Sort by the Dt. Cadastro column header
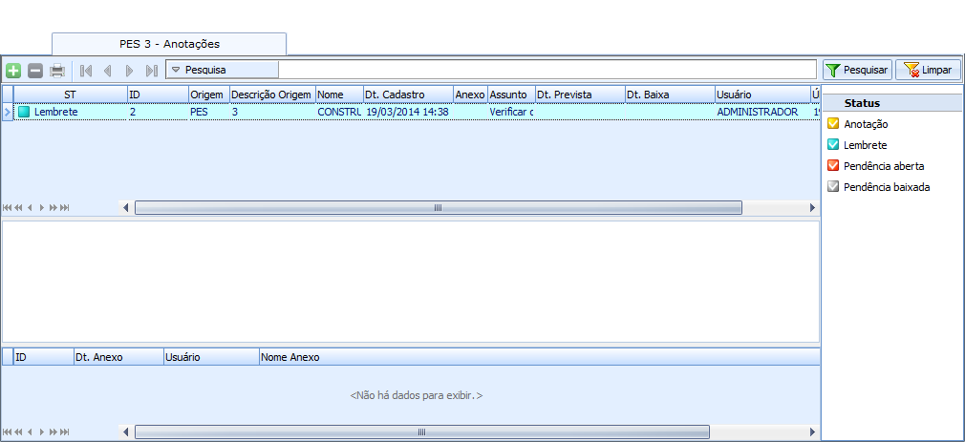This screenshot has width=965, height=442. (x=409, y=95)
